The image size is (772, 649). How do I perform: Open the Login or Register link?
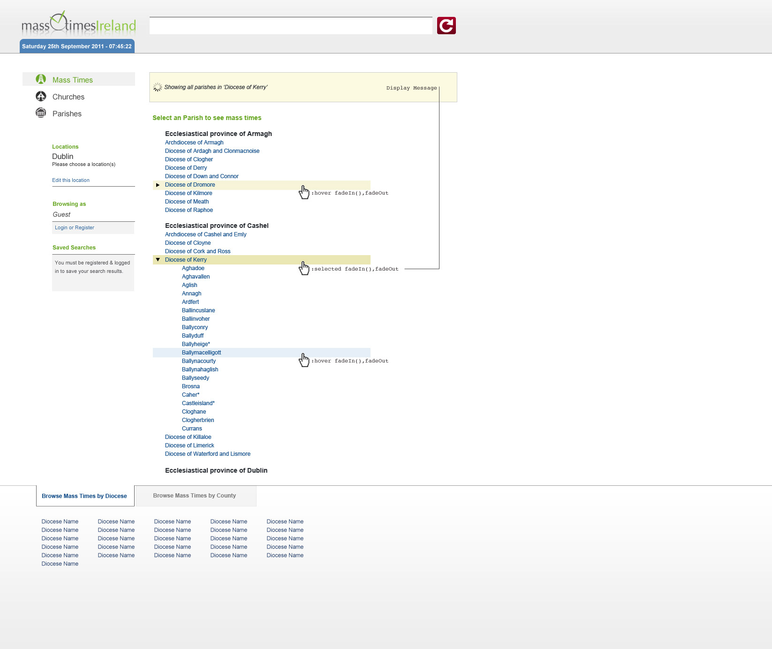(75, 227)
